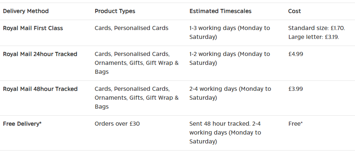Click the Standard size £1.70 cost text
This screenshot has width=355, height=152.
(316, 28)
